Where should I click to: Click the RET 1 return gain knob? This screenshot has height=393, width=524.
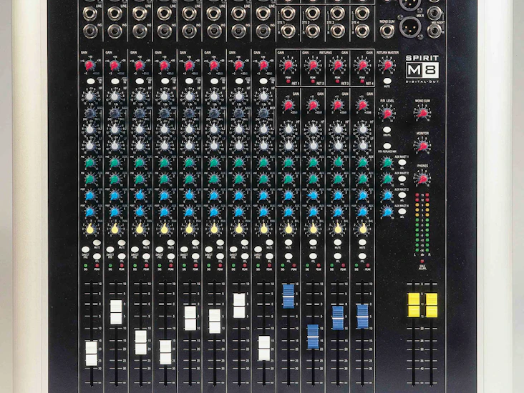pos(288,65)
